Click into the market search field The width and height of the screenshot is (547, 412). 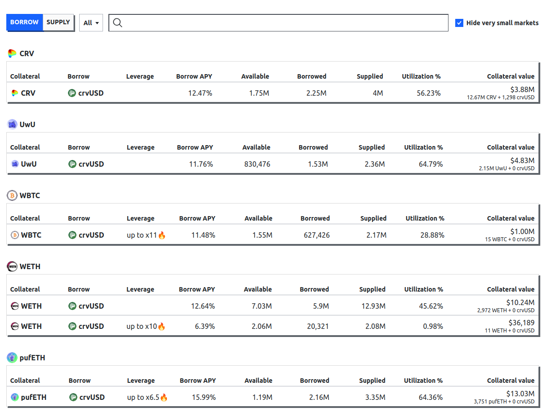pos(283,23)
